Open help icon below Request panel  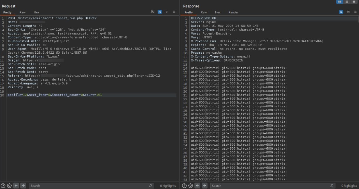pos(3,186)
